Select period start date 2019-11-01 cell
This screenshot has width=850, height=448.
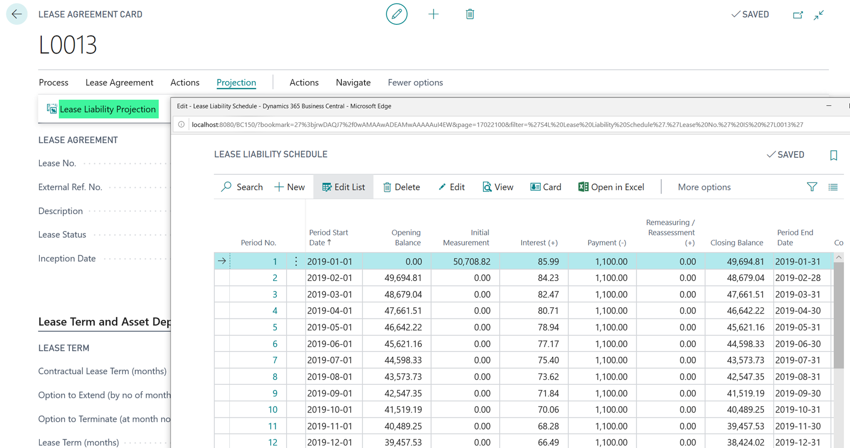click(x=334, y=426)
